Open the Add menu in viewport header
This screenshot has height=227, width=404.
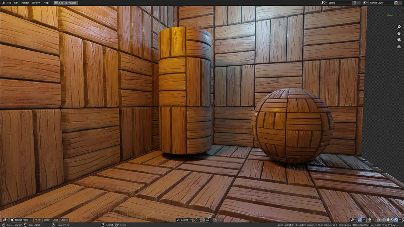55,220
